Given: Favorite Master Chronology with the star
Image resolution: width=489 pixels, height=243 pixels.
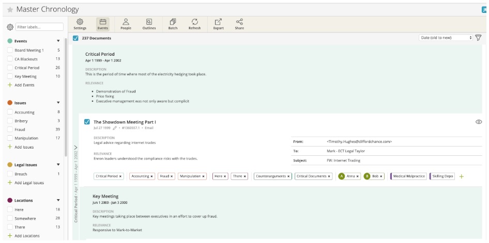Looking at the screenshot, I should click(10, 10).
